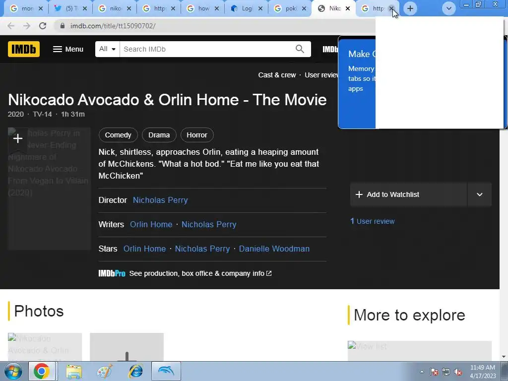Open See production, box office & company info
The width and height of the screenshot is (508, 381).
point(200,273)
